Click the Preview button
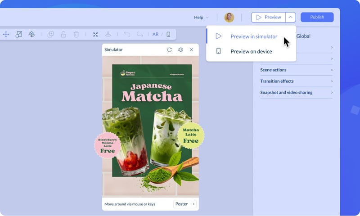This screenshot has width=360, height=216. (268, 18)
